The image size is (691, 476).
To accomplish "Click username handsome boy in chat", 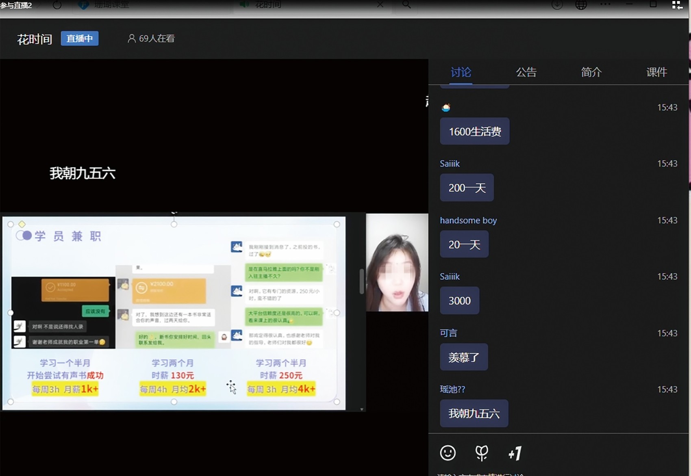I will coord(468,221).
